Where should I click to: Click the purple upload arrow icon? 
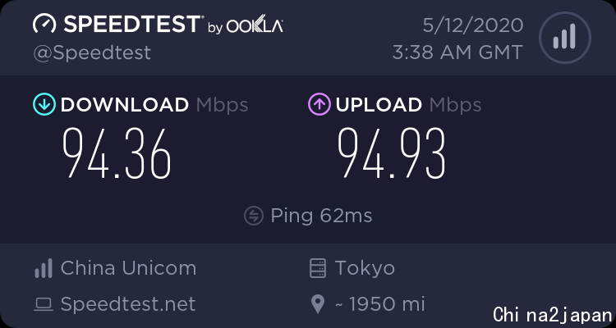click(319, 104)
